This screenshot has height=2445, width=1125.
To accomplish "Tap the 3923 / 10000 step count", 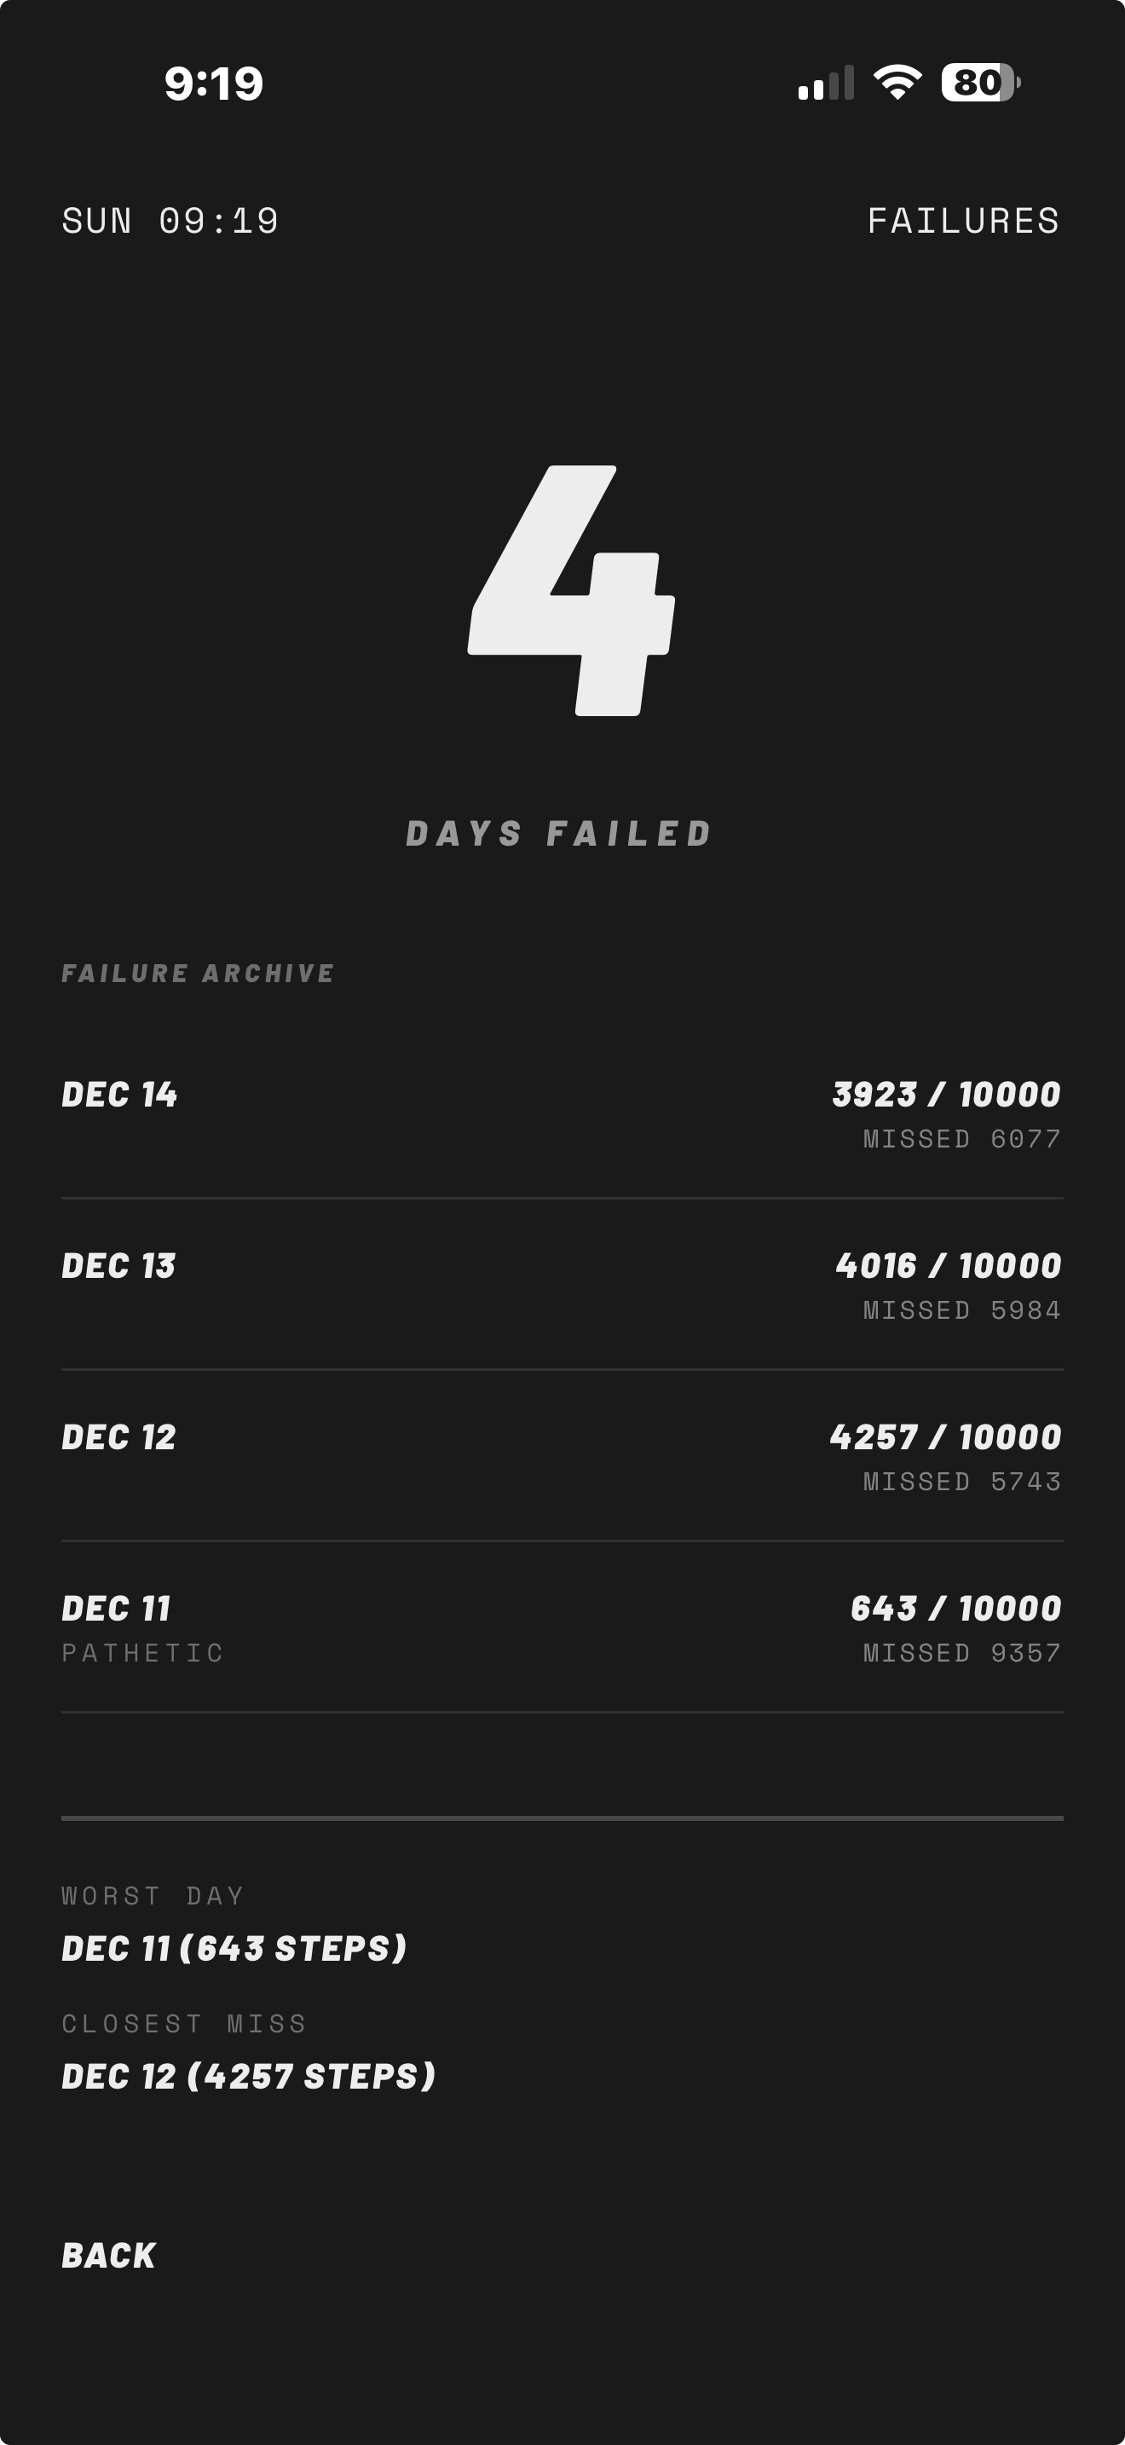I will [x=946, y=1095].
